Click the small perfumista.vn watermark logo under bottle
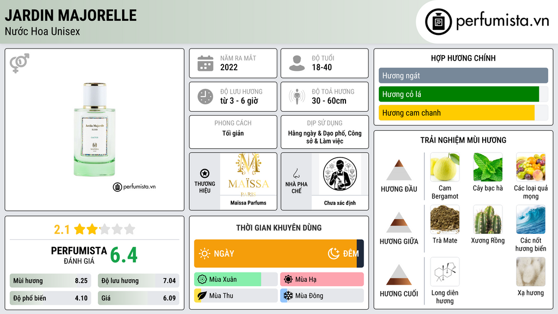Screen dimensions: 558x314 click(x=135, y=186)
